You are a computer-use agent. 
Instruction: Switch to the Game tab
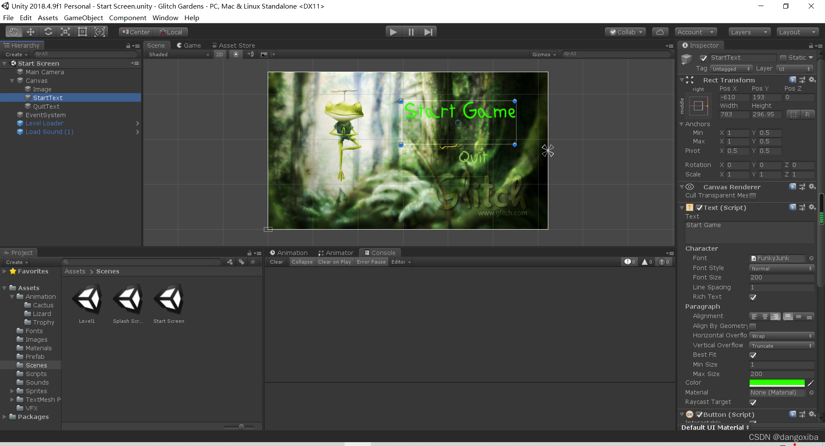(x=189, y=46)
